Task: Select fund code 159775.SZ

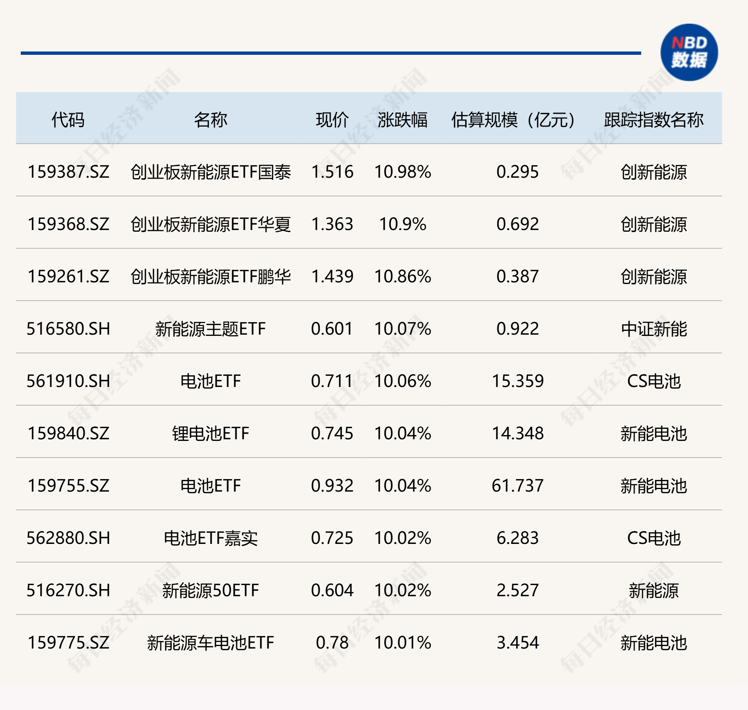Action: pyautogui.click(x=68, y=643)
